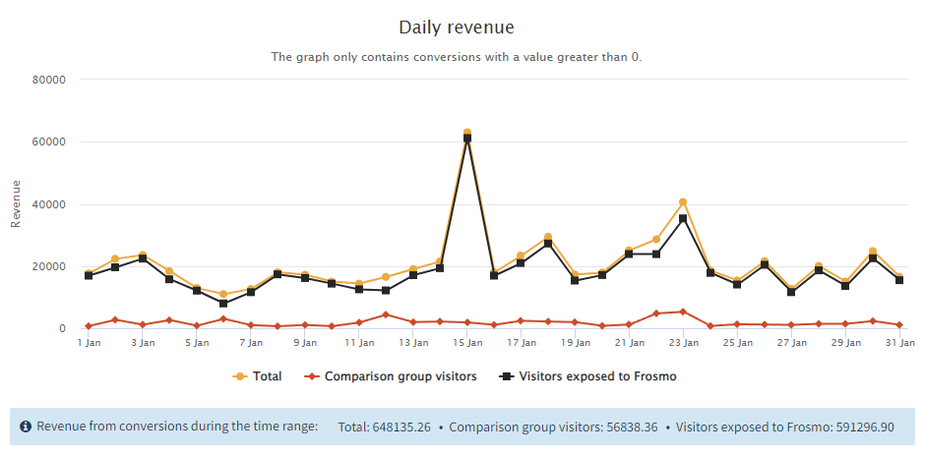Select the Total data point on 6 Jan
The height and width of the screenshot is (455, 925).
coord(223,294)
